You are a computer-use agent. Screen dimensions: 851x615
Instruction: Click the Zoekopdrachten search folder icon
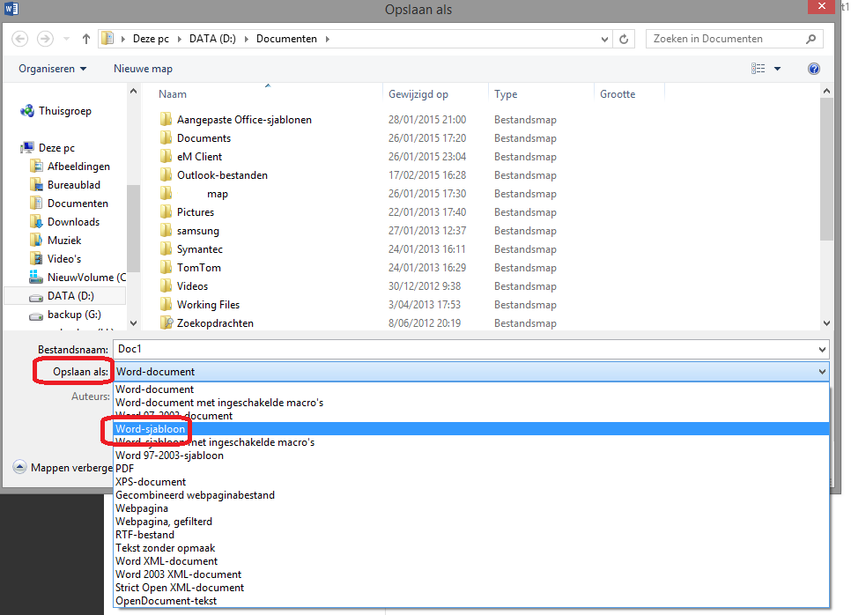pyautogui.click(x=166, y=323)
